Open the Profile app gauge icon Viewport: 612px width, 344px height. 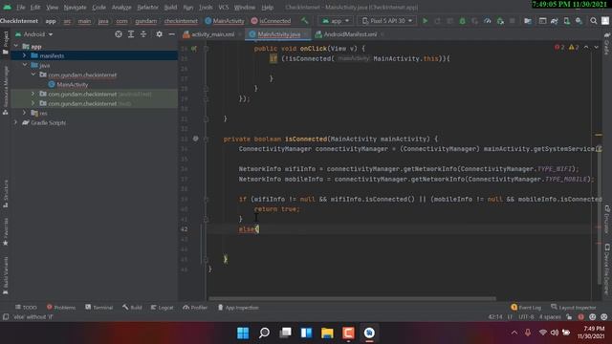(x=488, y=21)
